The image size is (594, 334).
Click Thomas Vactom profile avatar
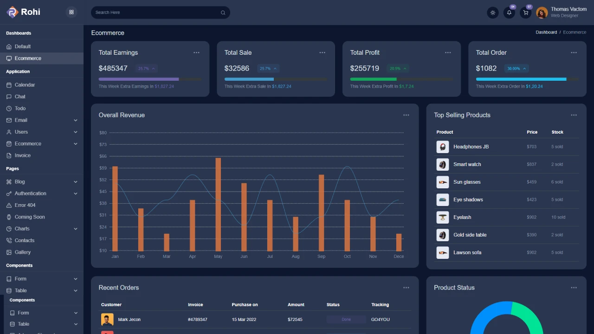[542, 13]
